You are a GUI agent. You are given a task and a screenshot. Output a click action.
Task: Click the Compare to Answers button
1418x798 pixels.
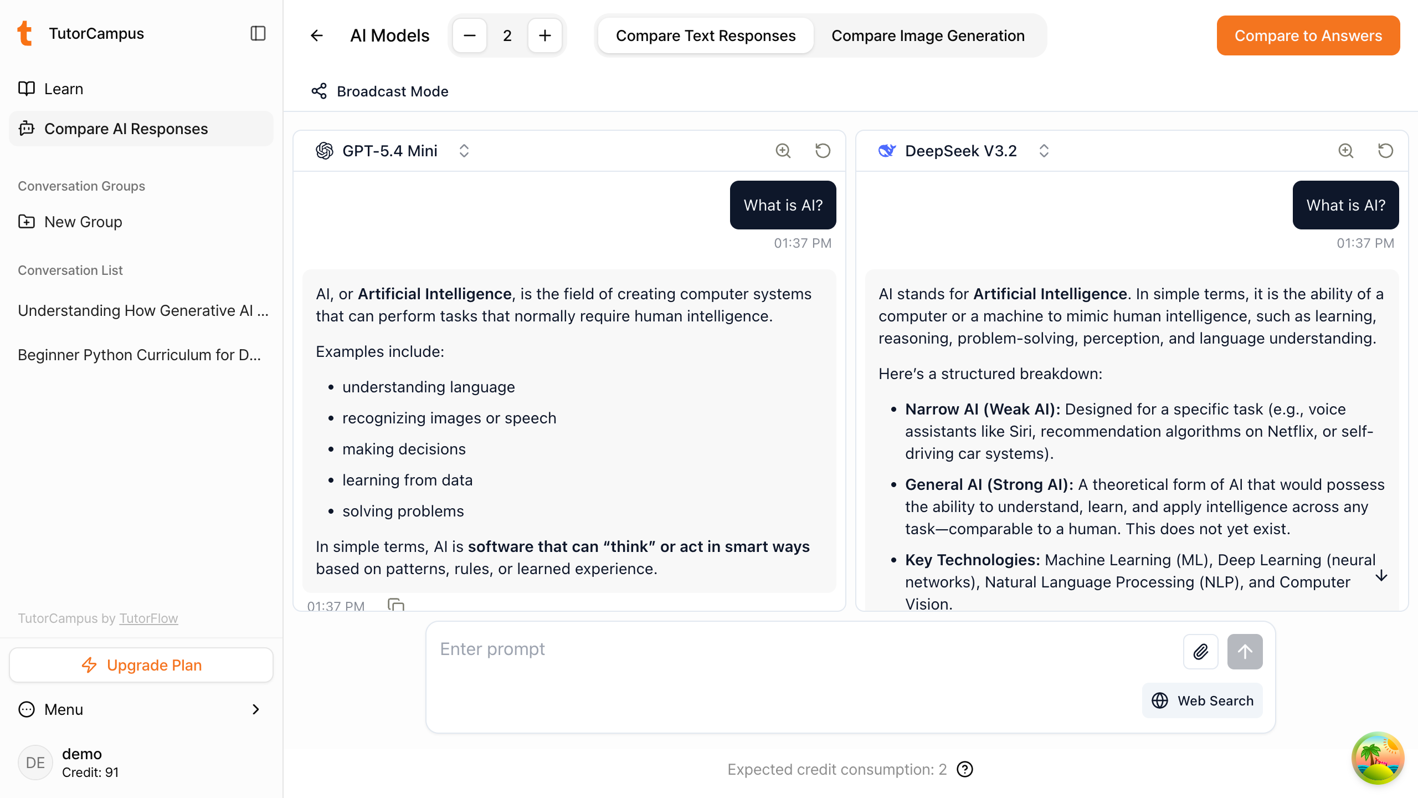click(1308, 35)
